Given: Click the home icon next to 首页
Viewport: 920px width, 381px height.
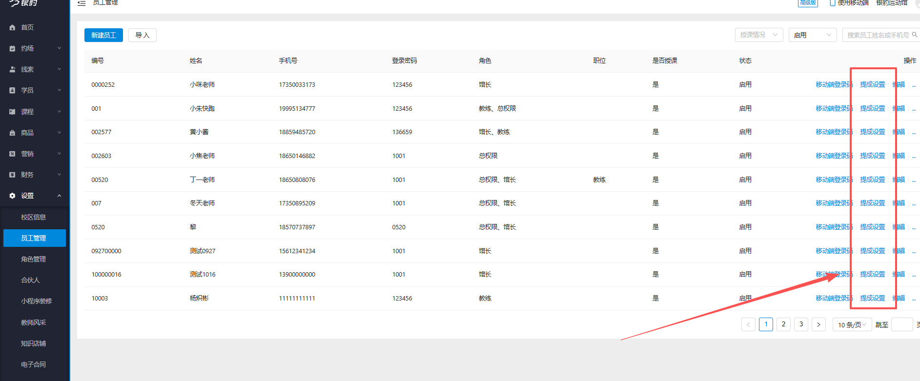Looking at the screenshot, I should pyautogui.click(x=12, y=27).
